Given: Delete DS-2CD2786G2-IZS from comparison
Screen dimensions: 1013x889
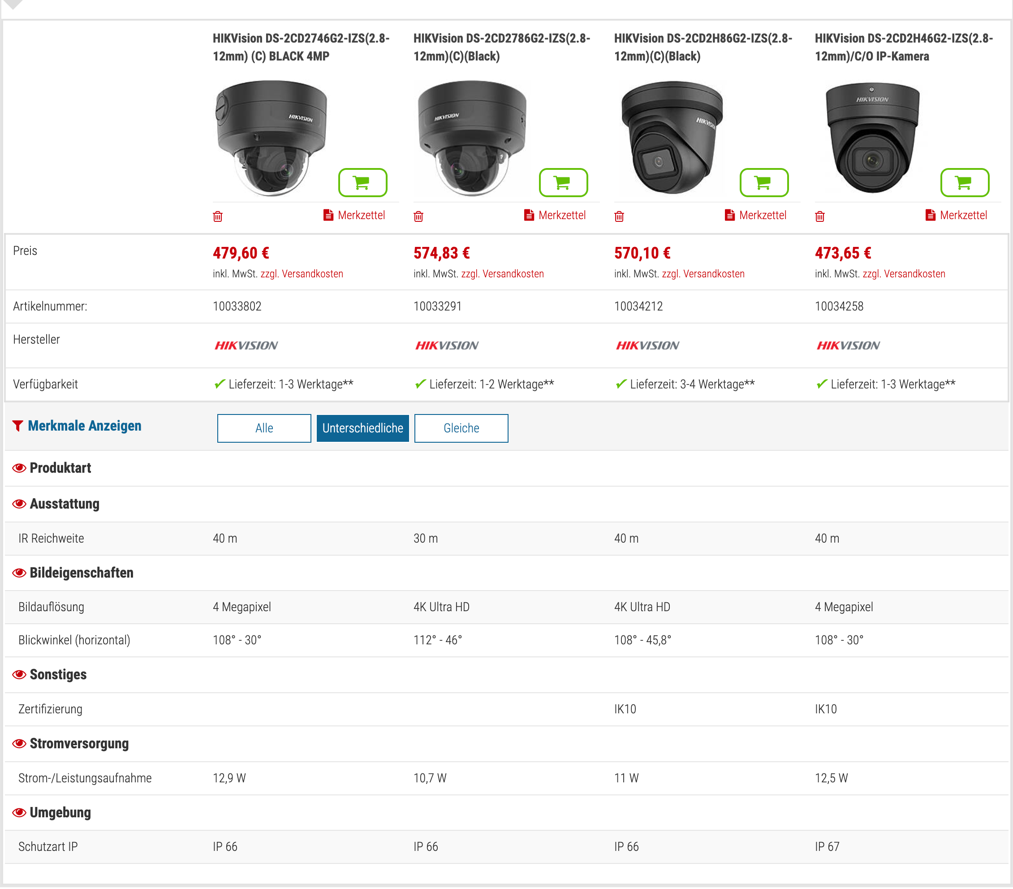Looking at the screenshot, I should coord(418,216).
